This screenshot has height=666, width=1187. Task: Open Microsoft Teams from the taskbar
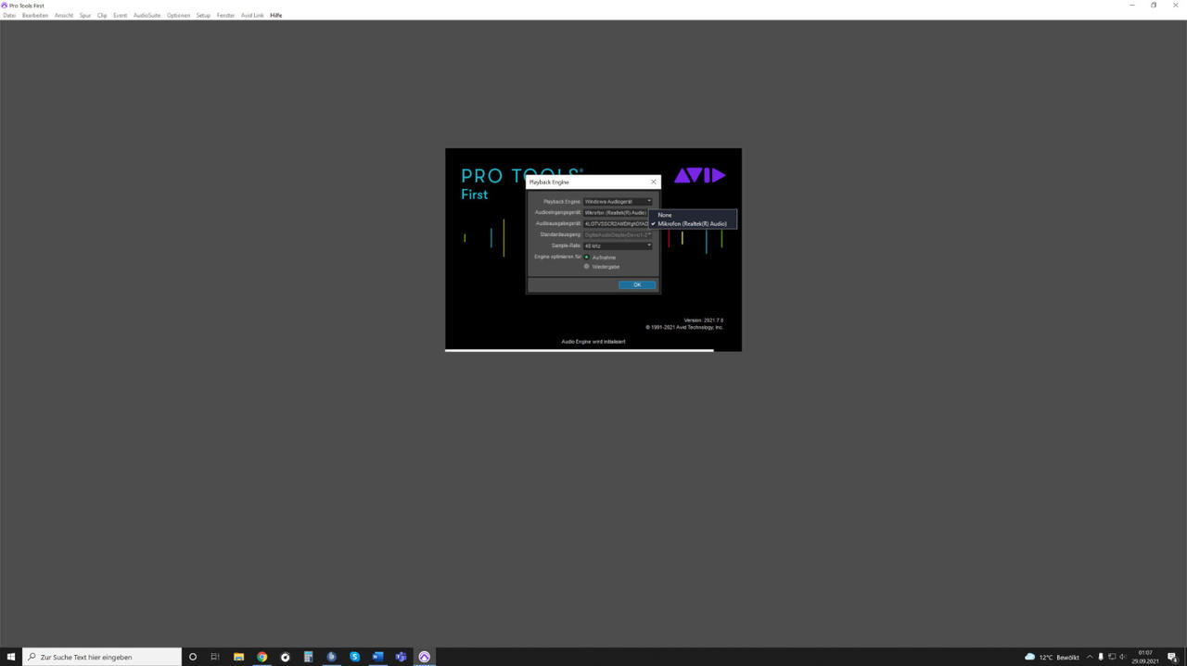tap(401, 657)
